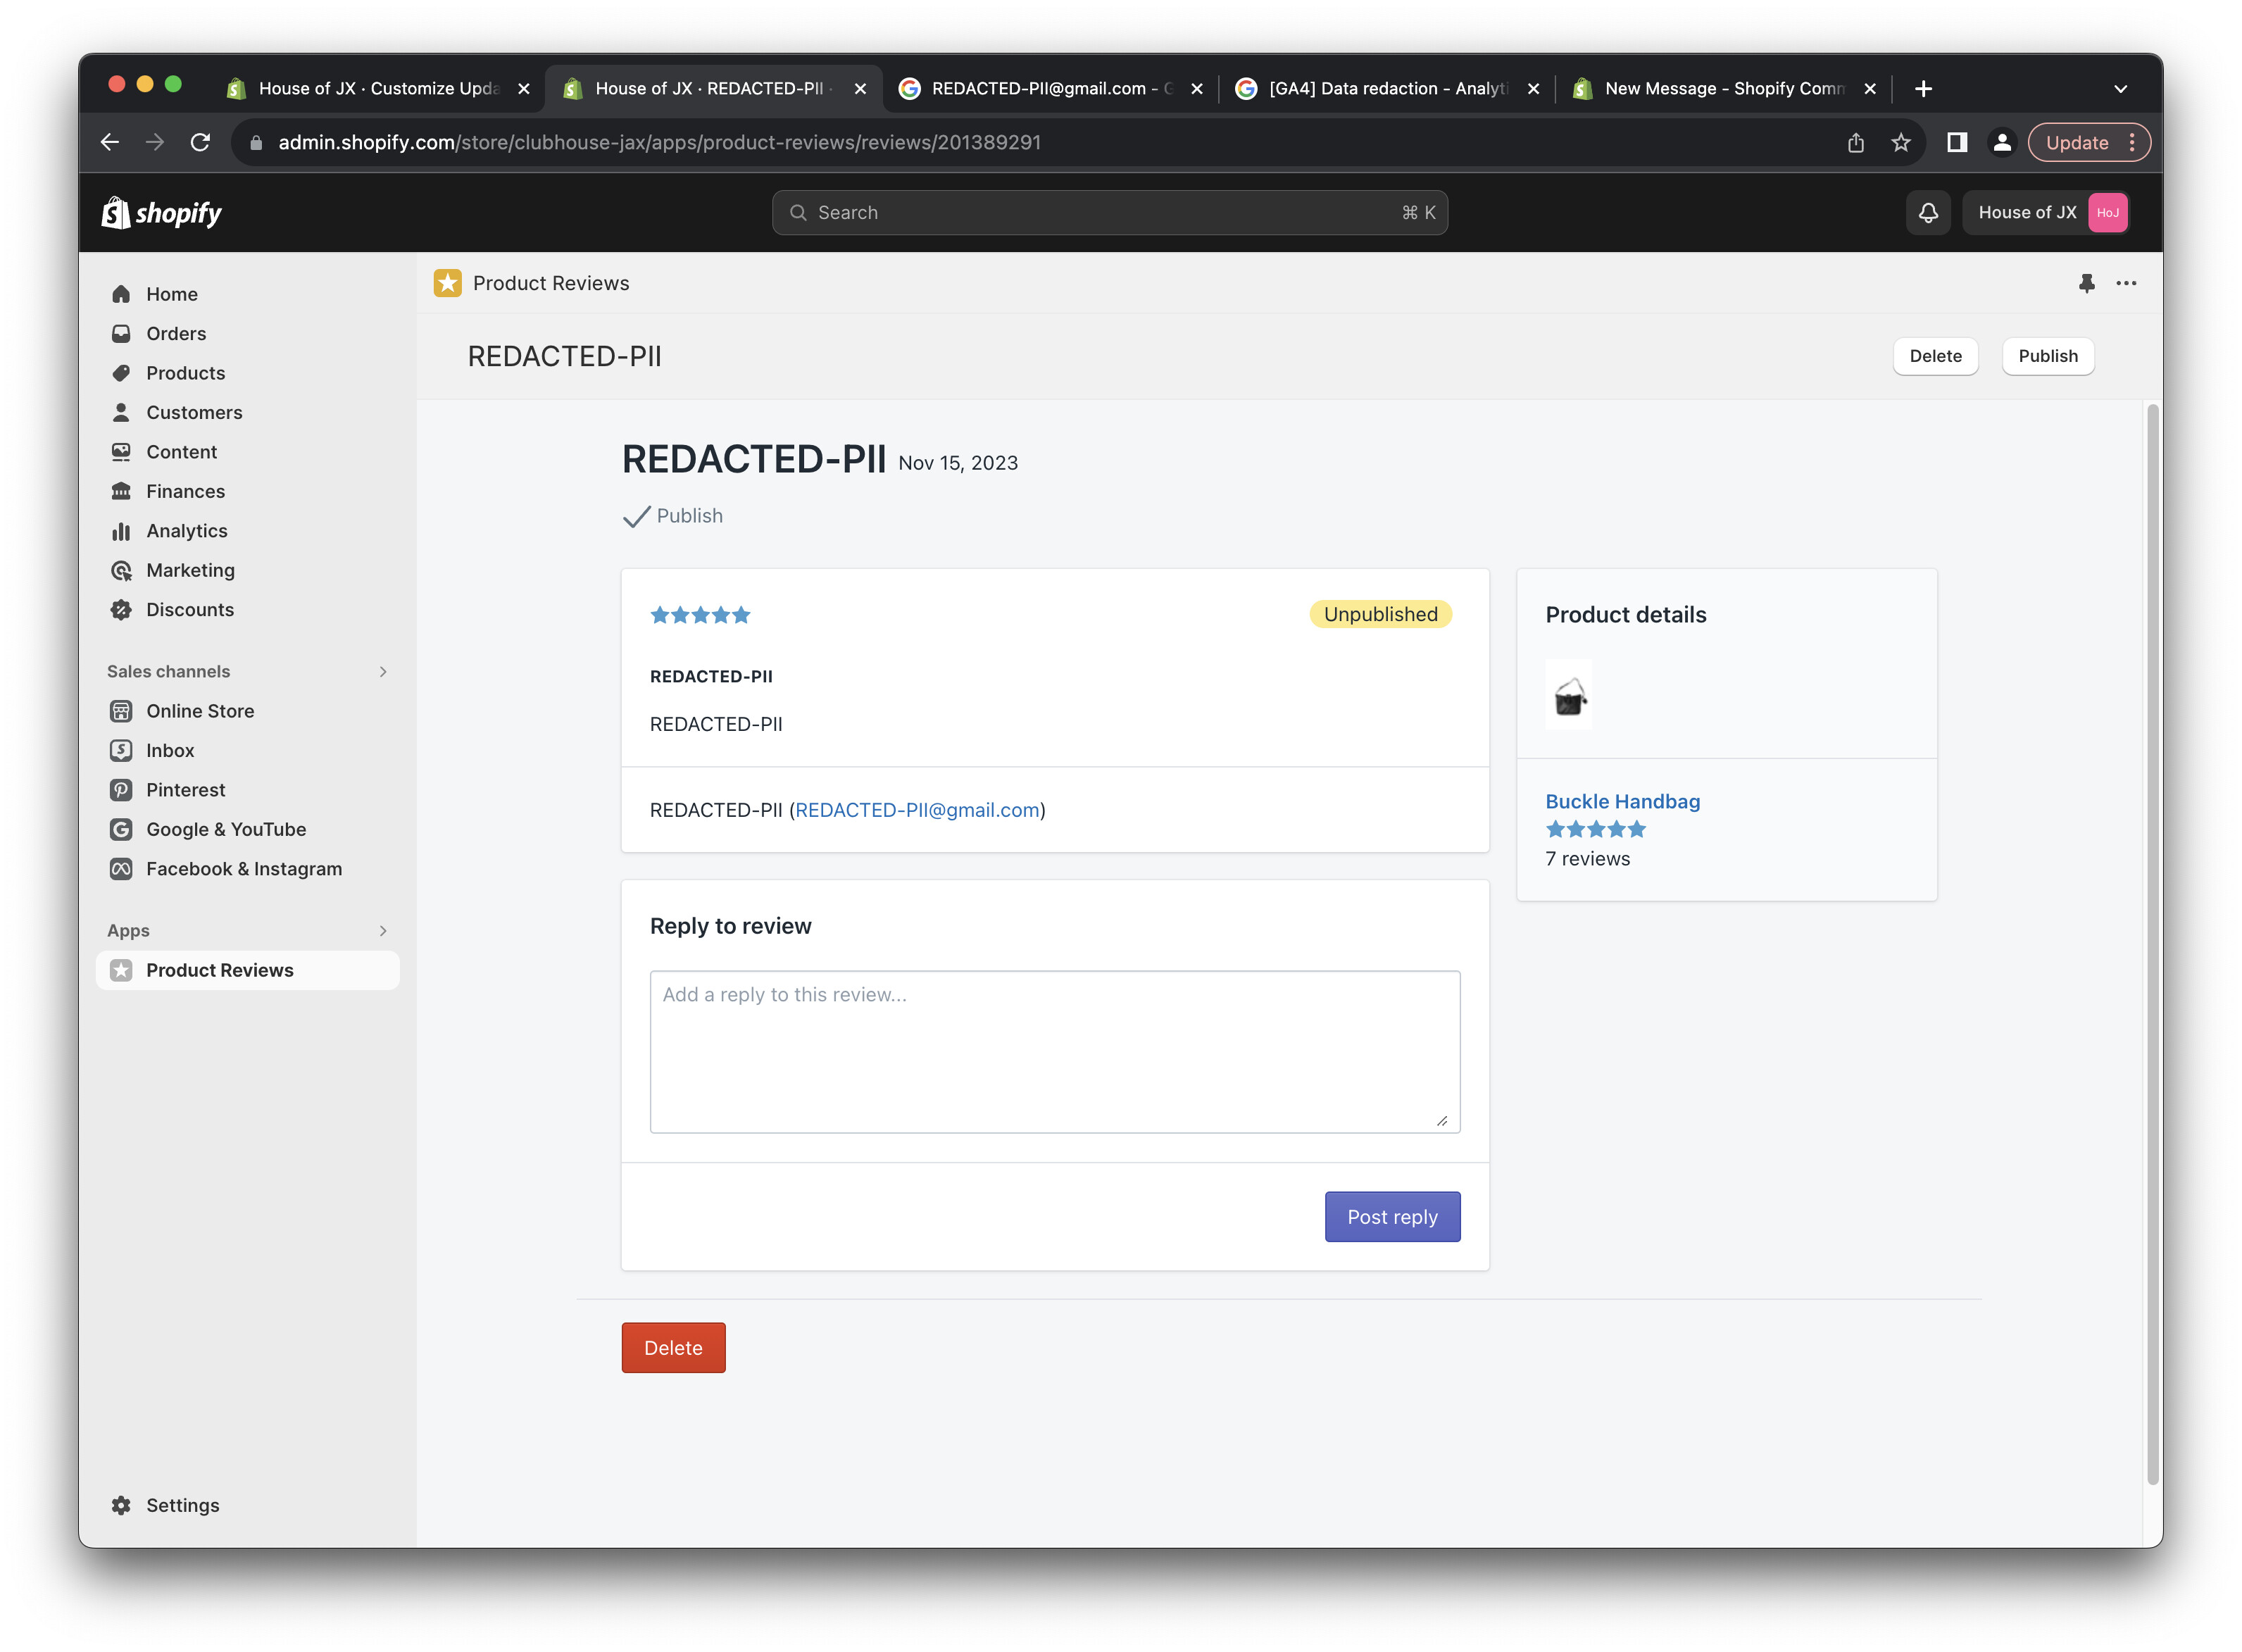The image size is (2242, 1652).
Task: Open the three-dot app options menu
Action: (2126, 283)
